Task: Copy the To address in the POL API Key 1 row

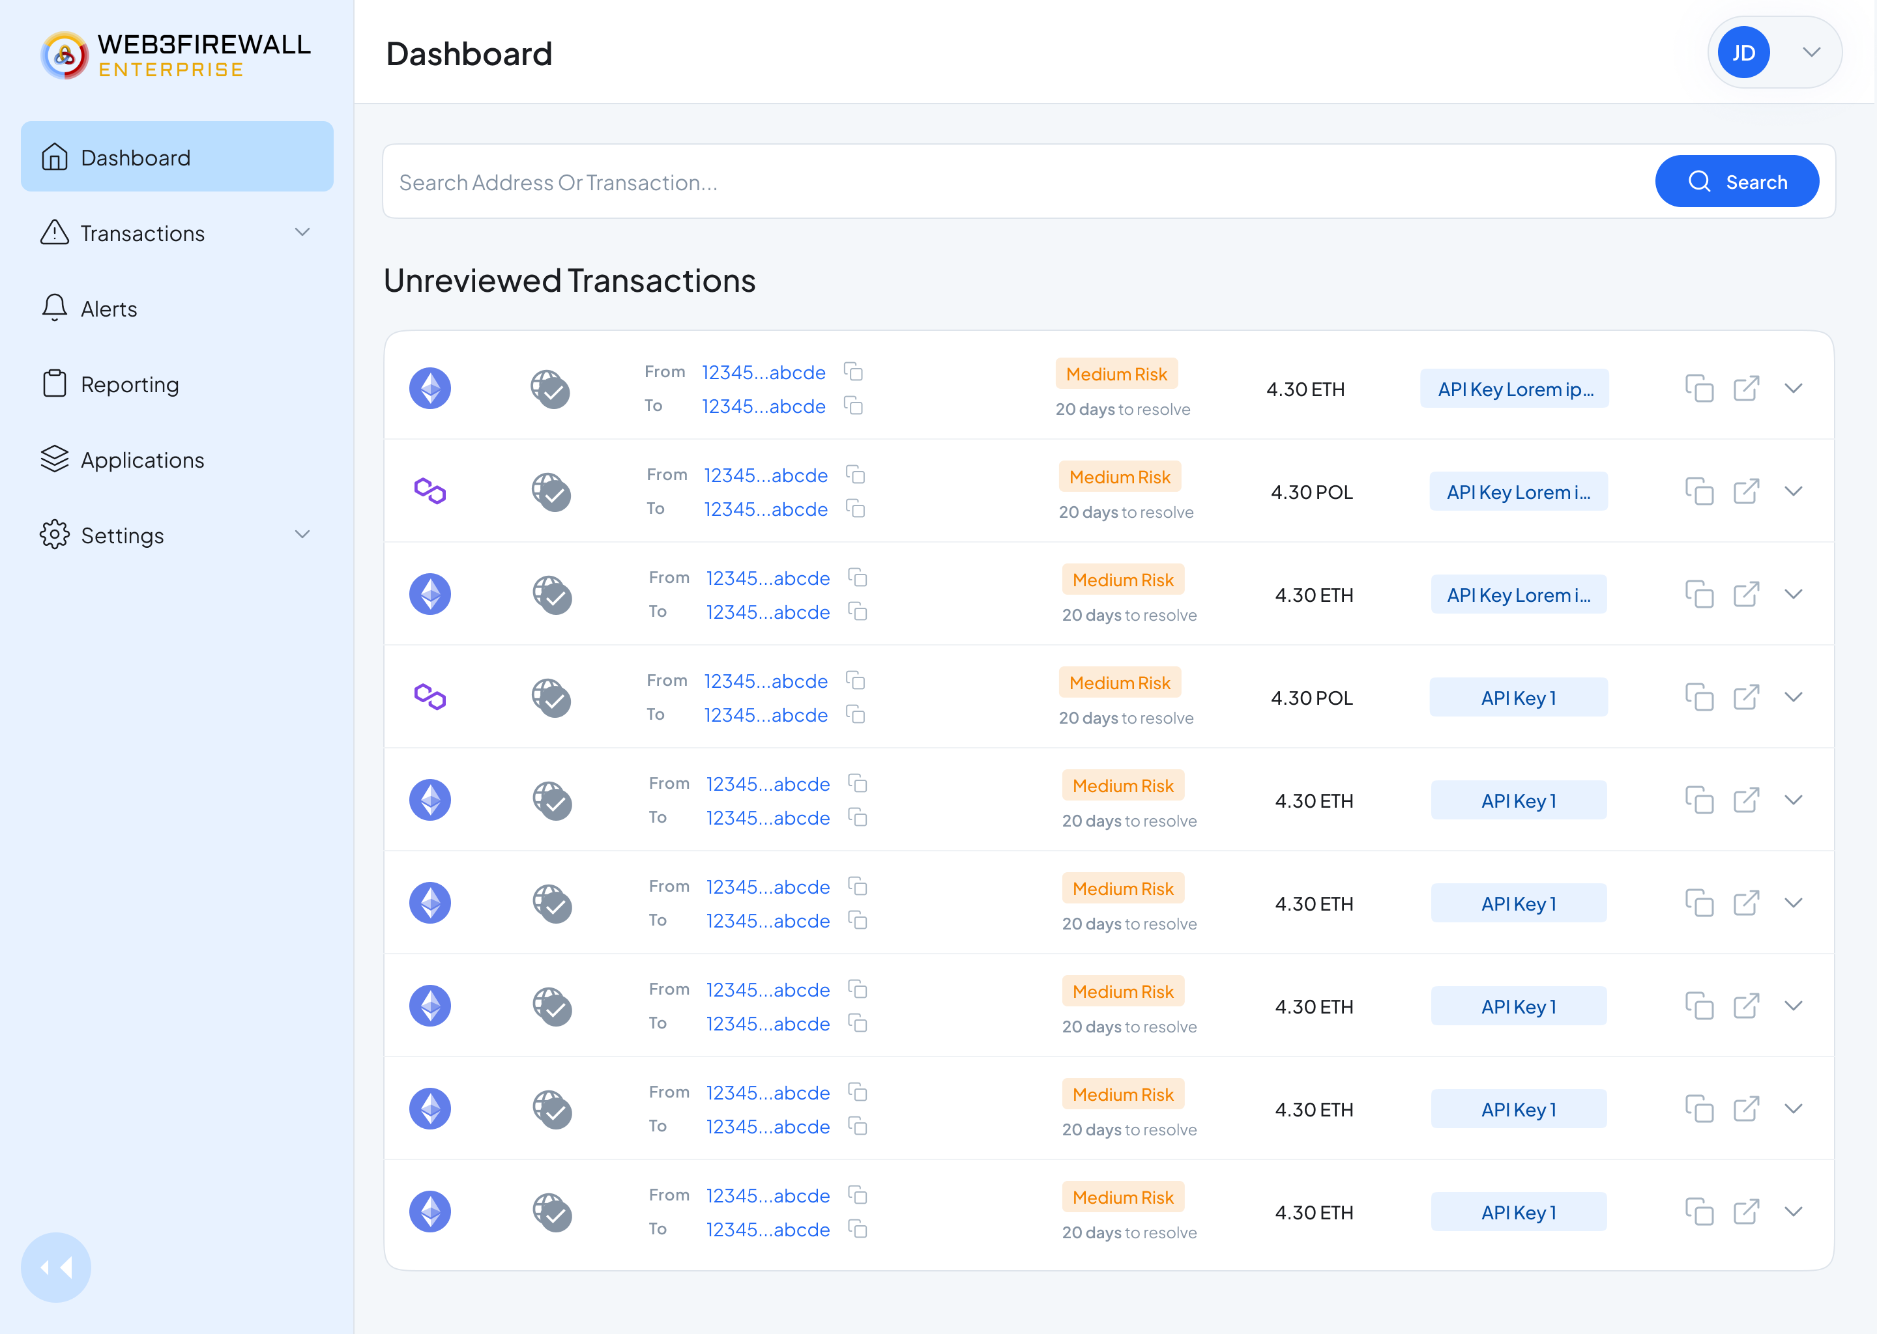Action: [x=856, y=715]
